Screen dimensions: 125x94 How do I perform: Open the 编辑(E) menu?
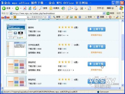(110, 8)
